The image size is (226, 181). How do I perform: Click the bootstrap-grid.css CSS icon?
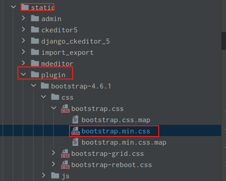point(65,154)
